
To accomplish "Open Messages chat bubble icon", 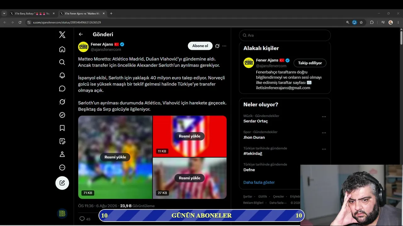I will click(62, 89).
